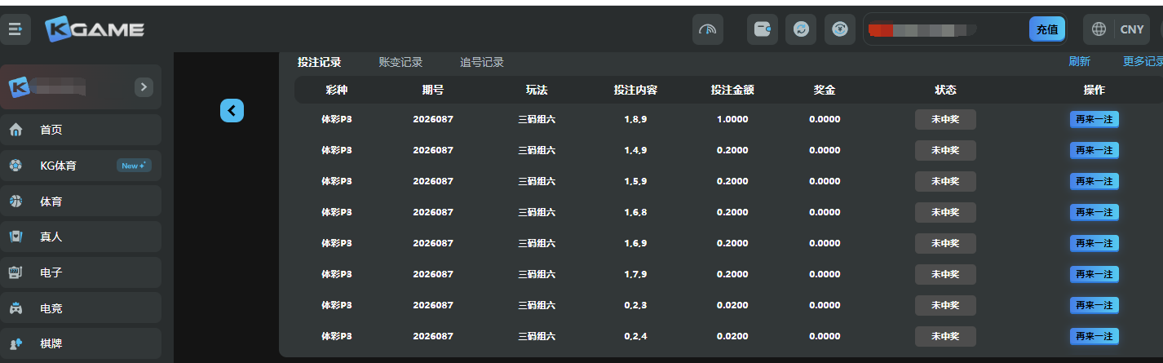Image resolution: width=1163 pixels, height=363 pixels.
Task: Click the 投注内容 column header
Action: click(x=635, y=90)
